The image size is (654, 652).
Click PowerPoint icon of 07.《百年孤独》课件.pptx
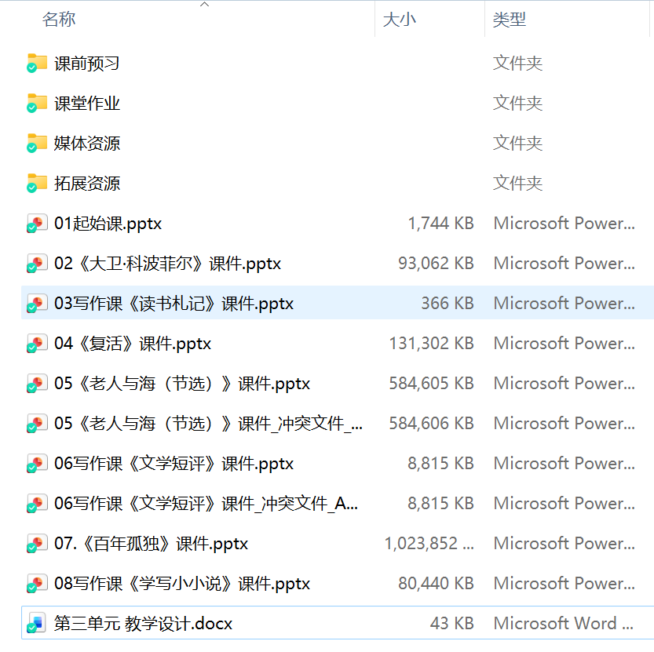[37, 544]
